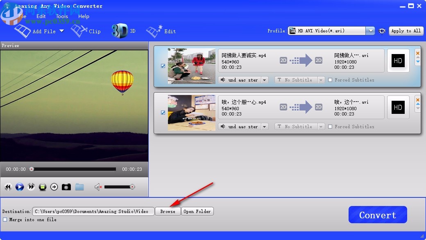Remove the first video with the orange X
Image resolution: width=426 pixels, height=240 pixels.
click(x=418, y=53)
